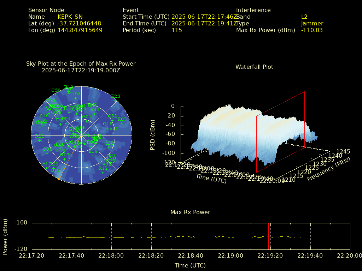Click the 22:18:00 tick on Max Rx Power axis

click(x=112, y=255)
